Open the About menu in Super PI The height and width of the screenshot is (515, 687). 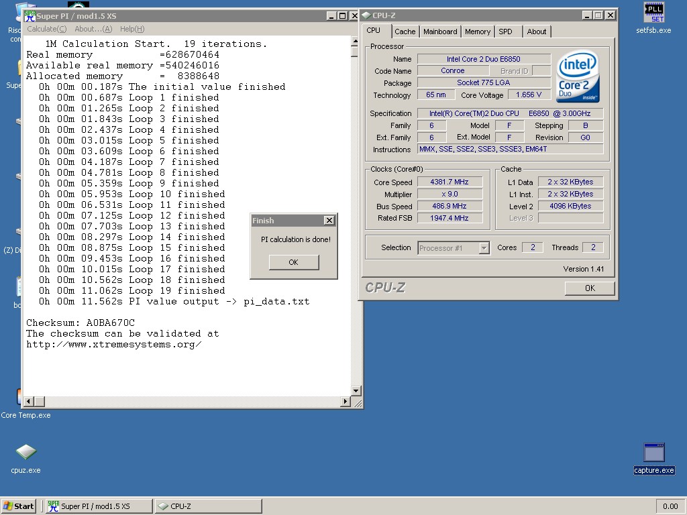(93, 29)
